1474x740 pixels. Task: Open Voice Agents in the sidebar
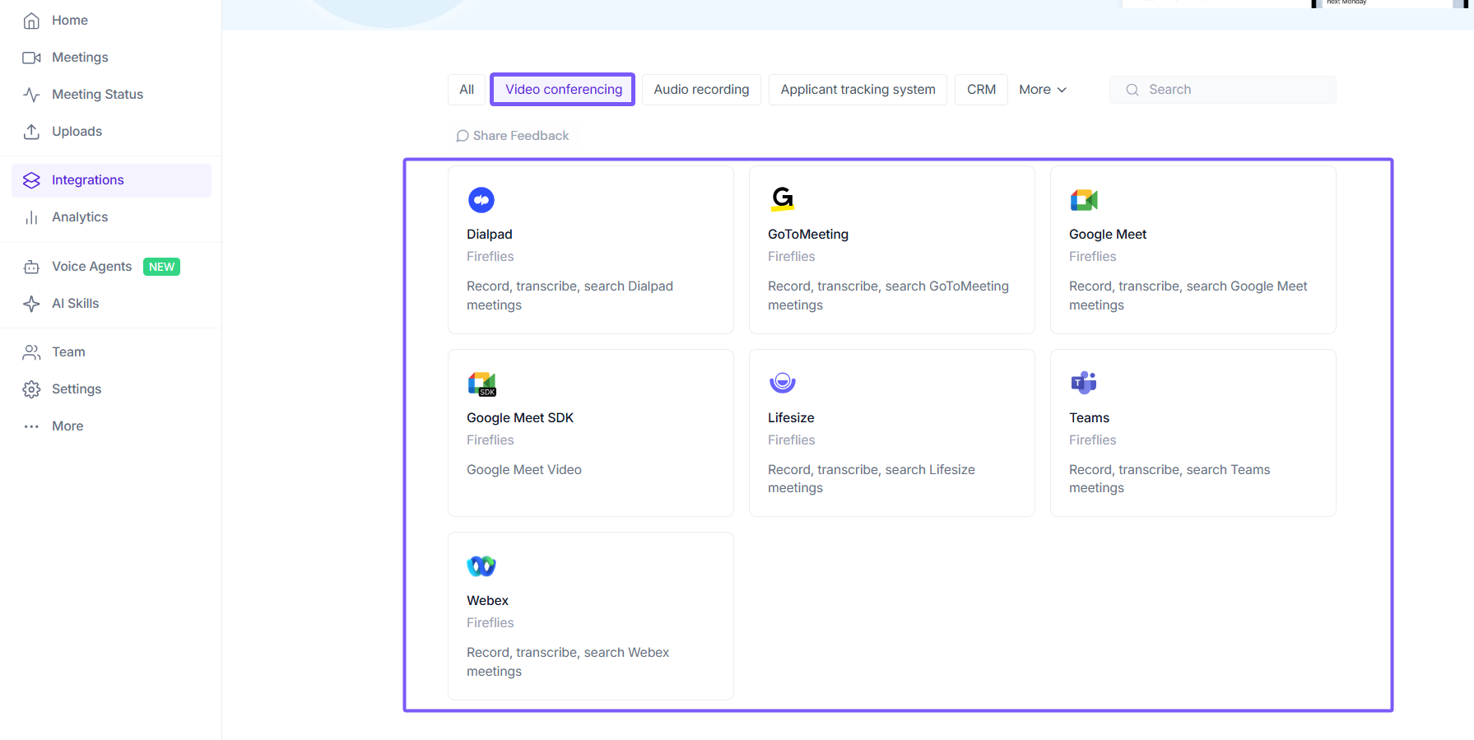click(x=91, y=267)
